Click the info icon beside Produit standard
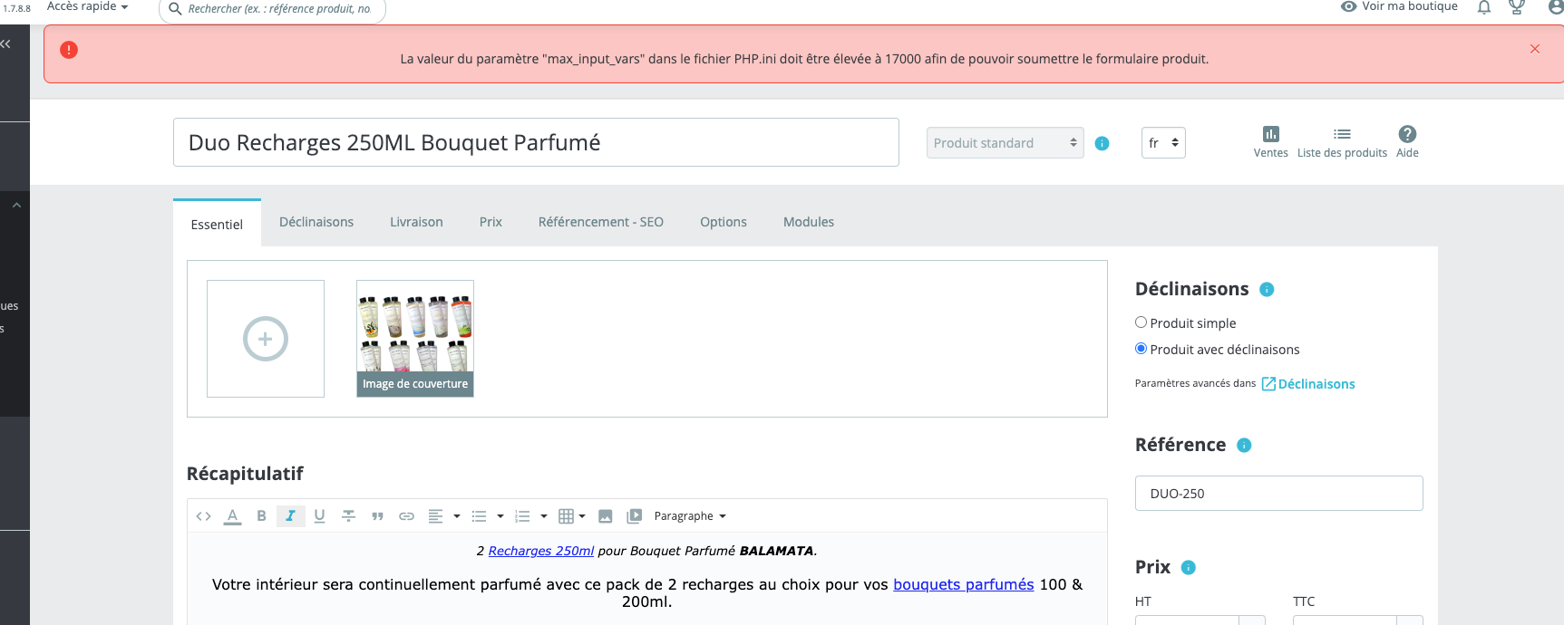1564x625 pixels. [x=1103, y=143]
